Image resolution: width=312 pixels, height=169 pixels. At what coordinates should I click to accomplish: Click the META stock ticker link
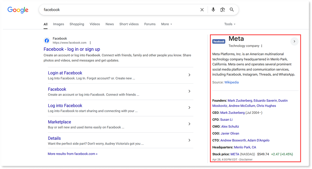pos(235,154)
